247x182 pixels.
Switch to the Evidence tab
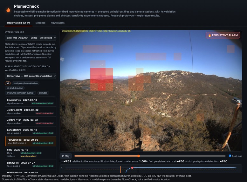(x=40, y=23)
